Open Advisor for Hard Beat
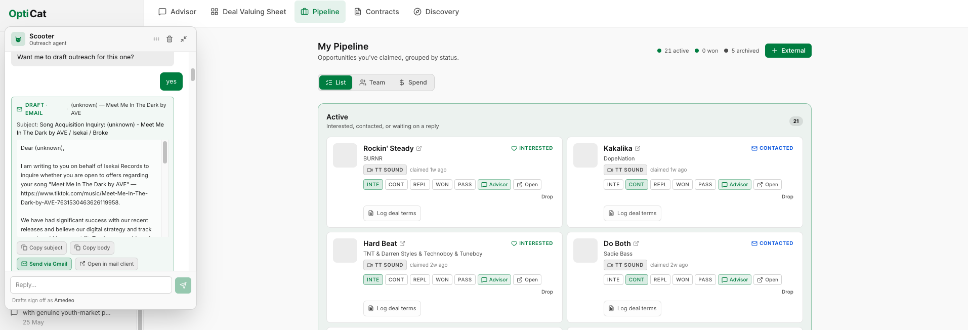Viewport: 968px width, 330px height. tap(494, 280)
